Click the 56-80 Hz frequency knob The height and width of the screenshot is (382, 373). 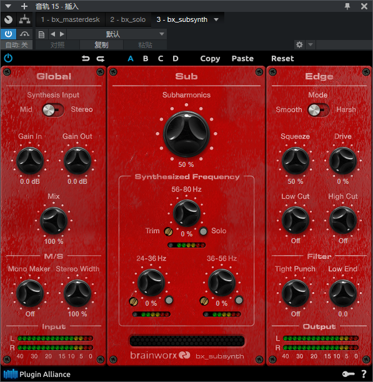187,213
